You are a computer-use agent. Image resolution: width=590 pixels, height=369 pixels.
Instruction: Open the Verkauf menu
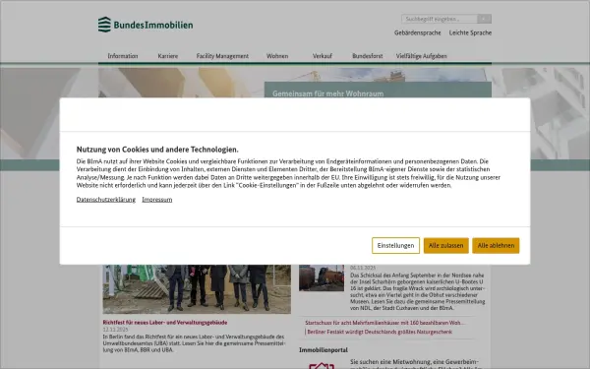coord(323,56)
